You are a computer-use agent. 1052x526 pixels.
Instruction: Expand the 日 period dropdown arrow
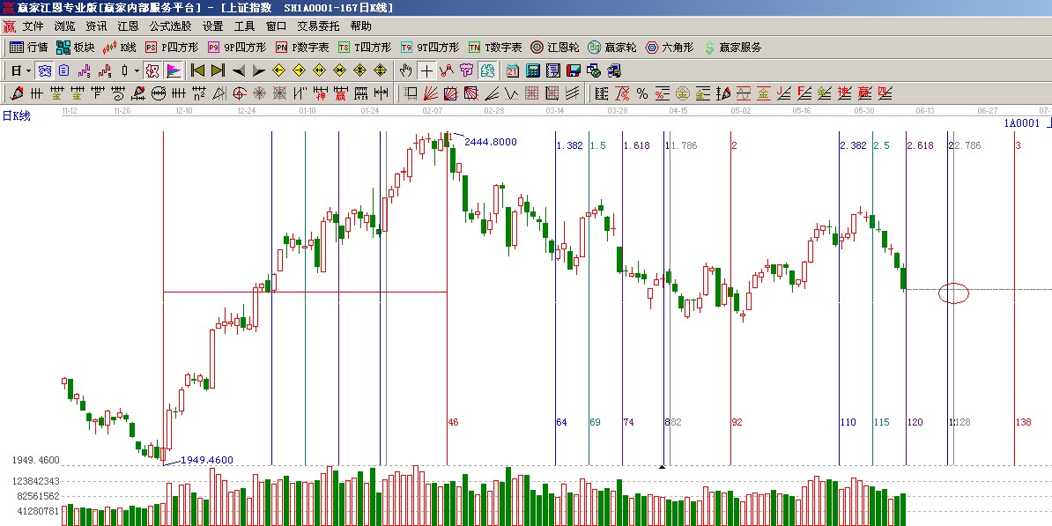[x=28, y=70]
